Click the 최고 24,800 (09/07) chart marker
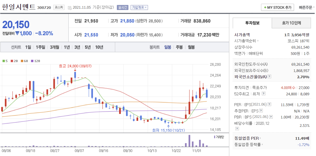Viewport: 316px width, 156px height. tap(75, 66)
